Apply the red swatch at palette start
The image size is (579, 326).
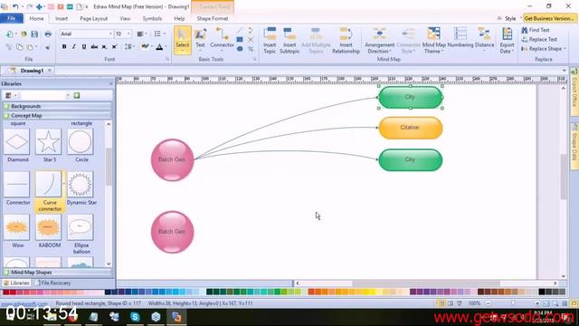point(6,292)
